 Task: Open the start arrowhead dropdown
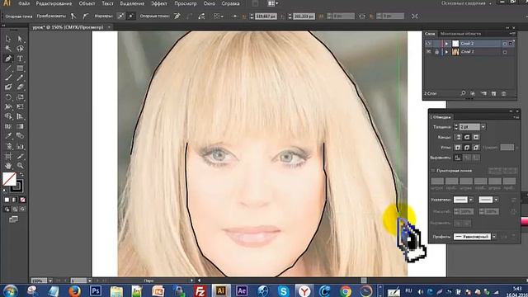click(x=471, y=200)
